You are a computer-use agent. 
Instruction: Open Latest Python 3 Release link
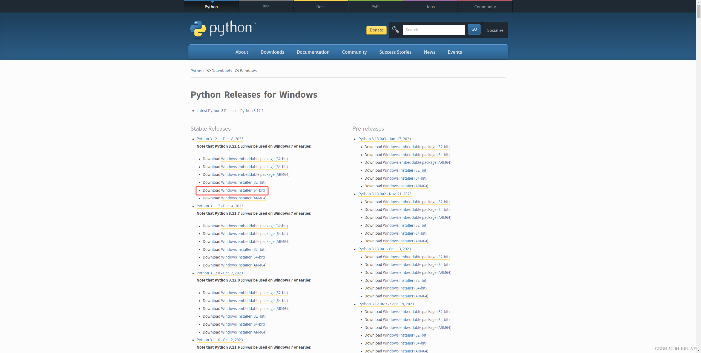[x=230, y=111]
